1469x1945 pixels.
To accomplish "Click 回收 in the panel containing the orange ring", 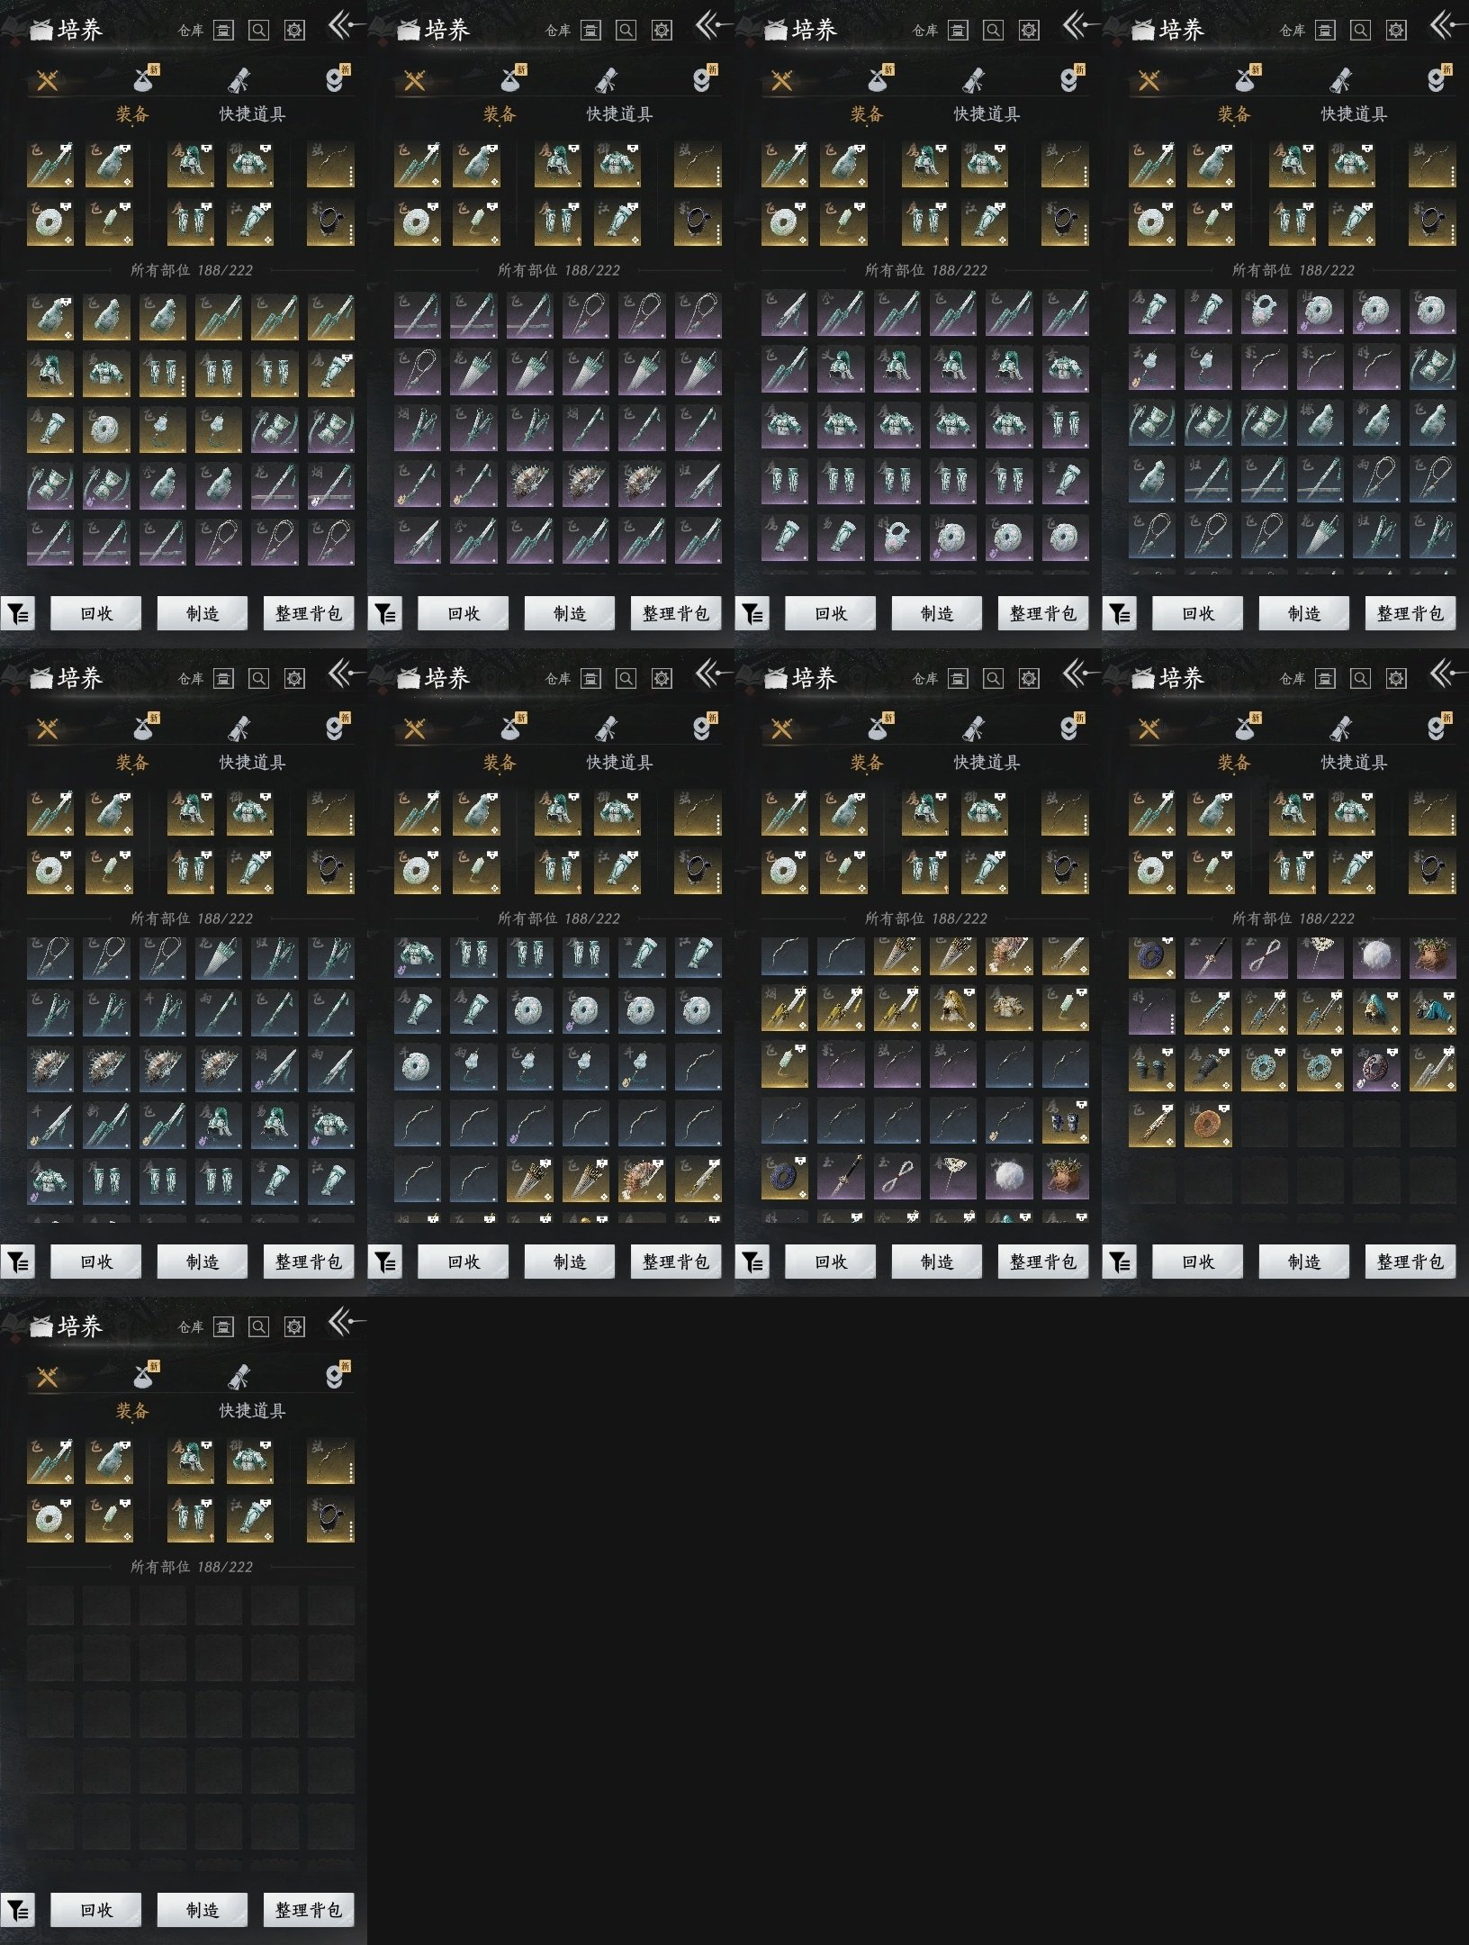I will (1198, 1262).
